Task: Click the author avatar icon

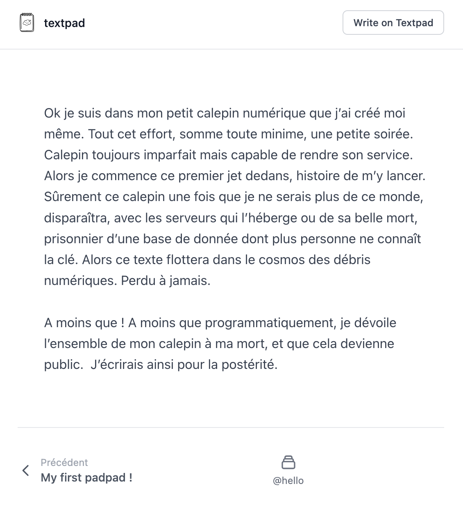Action: 288,462
